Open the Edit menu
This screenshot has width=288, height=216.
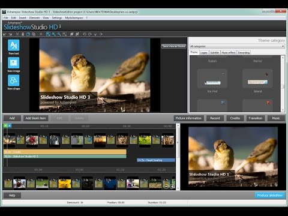coord(13,18)
